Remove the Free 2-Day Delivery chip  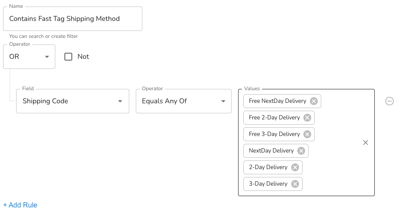(x=307, y=118)
